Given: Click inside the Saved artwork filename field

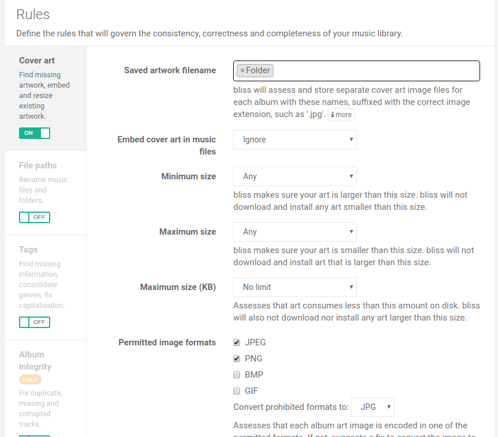Looking at the screenshot, I should point(375,70).
